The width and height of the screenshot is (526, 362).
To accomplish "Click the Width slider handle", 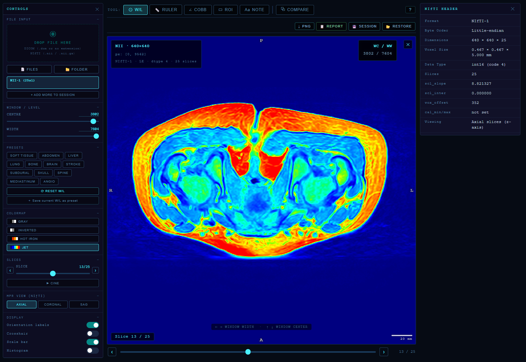I will pyautogui.click(x=96, y=136).
